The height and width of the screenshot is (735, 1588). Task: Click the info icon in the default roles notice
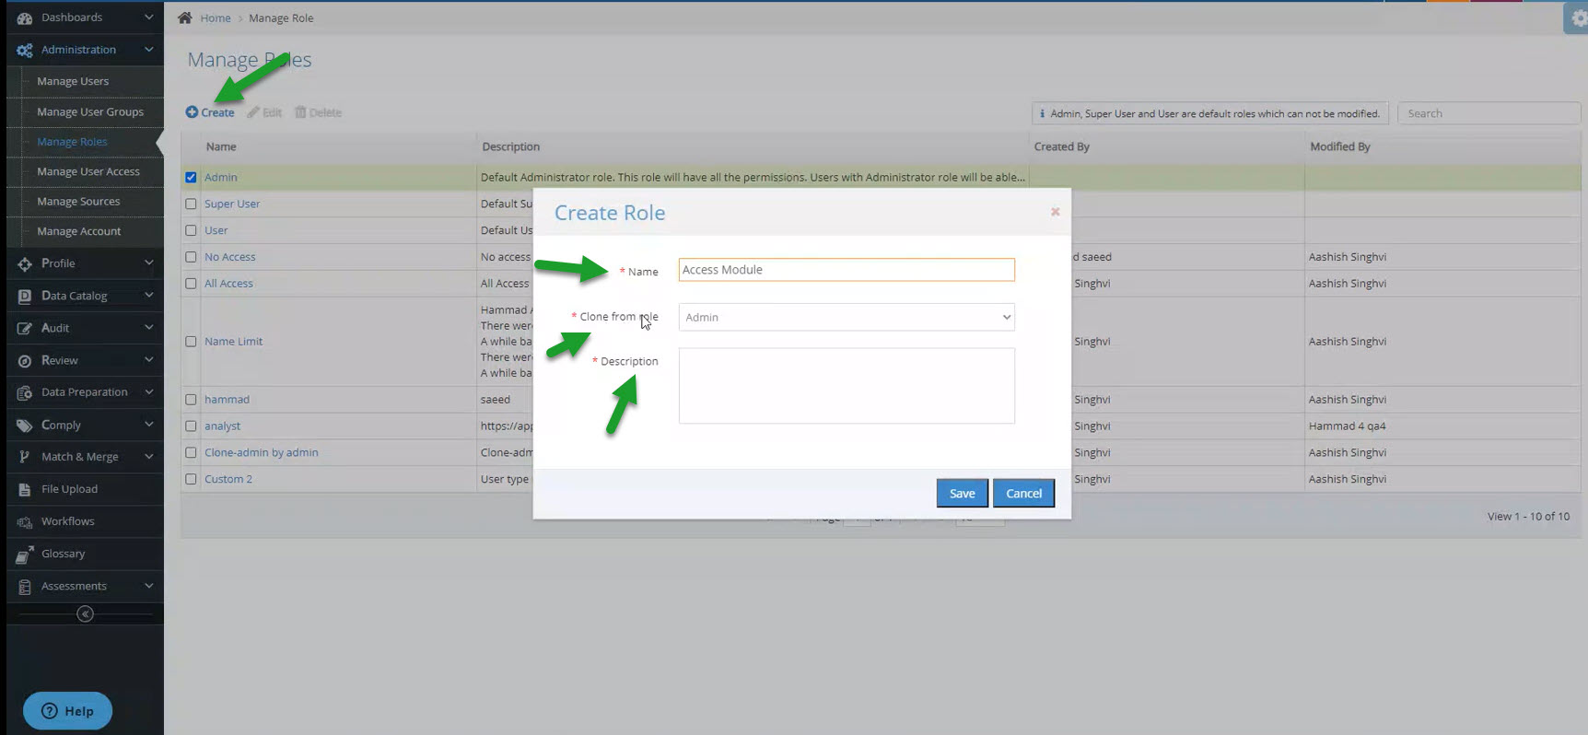click(x=1042, y=113)
